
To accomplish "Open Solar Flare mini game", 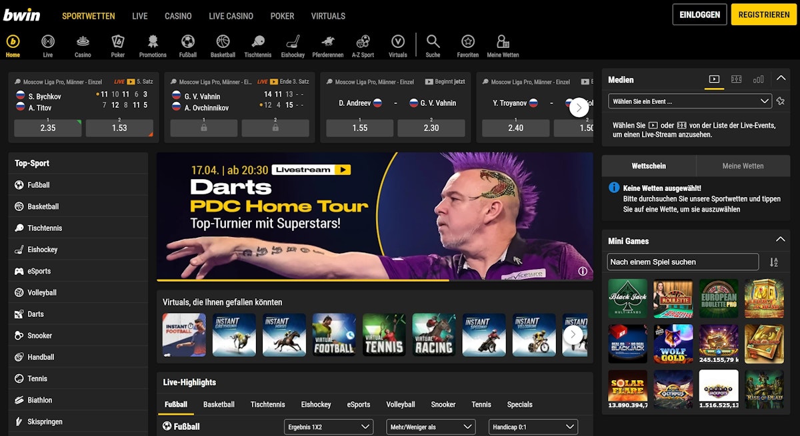I will coord(627,389).
